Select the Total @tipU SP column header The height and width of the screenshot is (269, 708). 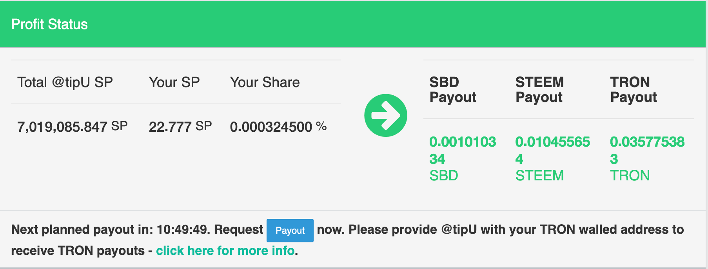pos(65,82)
